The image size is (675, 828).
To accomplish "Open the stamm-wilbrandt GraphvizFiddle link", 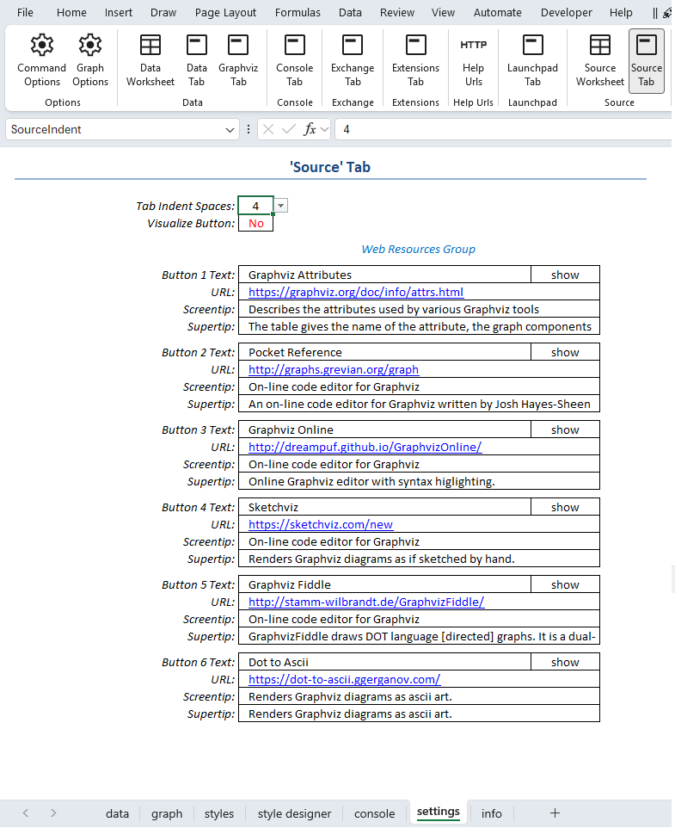I will coord(366,602).
